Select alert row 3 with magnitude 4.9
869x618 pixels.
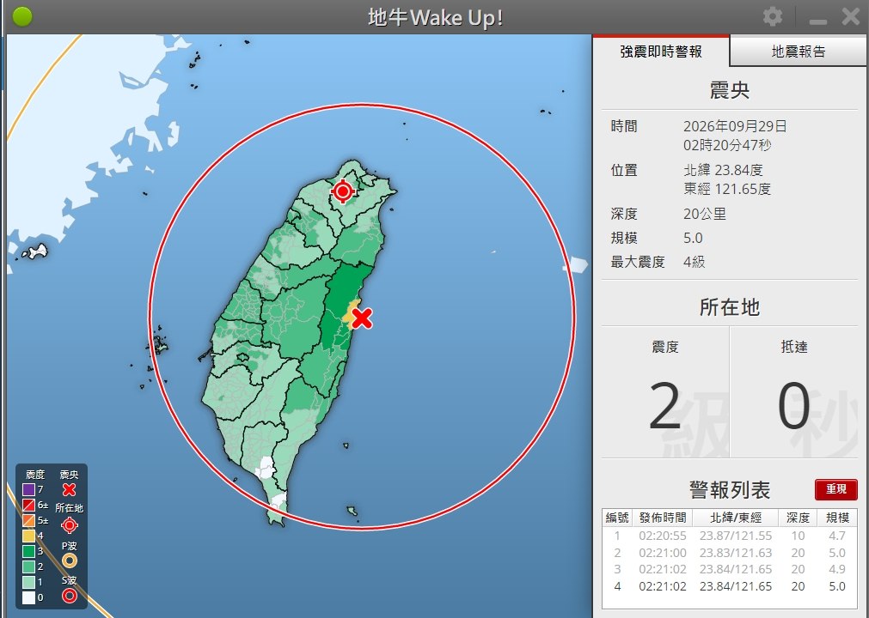pos(730,569)
